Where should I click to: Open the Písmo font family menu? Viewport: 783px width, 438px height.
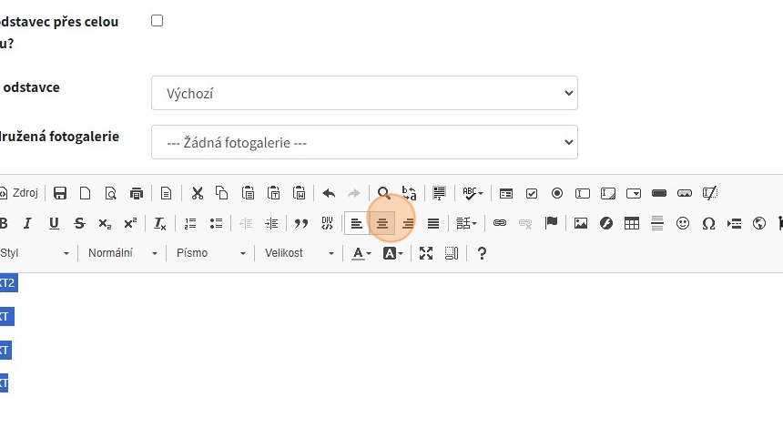click(x=211, y=253)
